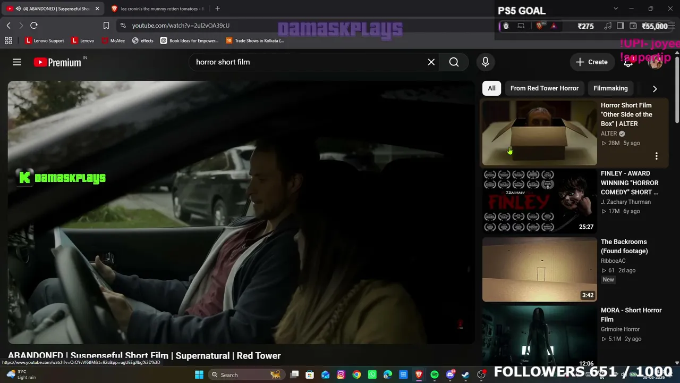Image resolution: width=680 pixels, height=383 pixels.
Task: Search with your voice microphone button
Action: [x=485, y=62]
